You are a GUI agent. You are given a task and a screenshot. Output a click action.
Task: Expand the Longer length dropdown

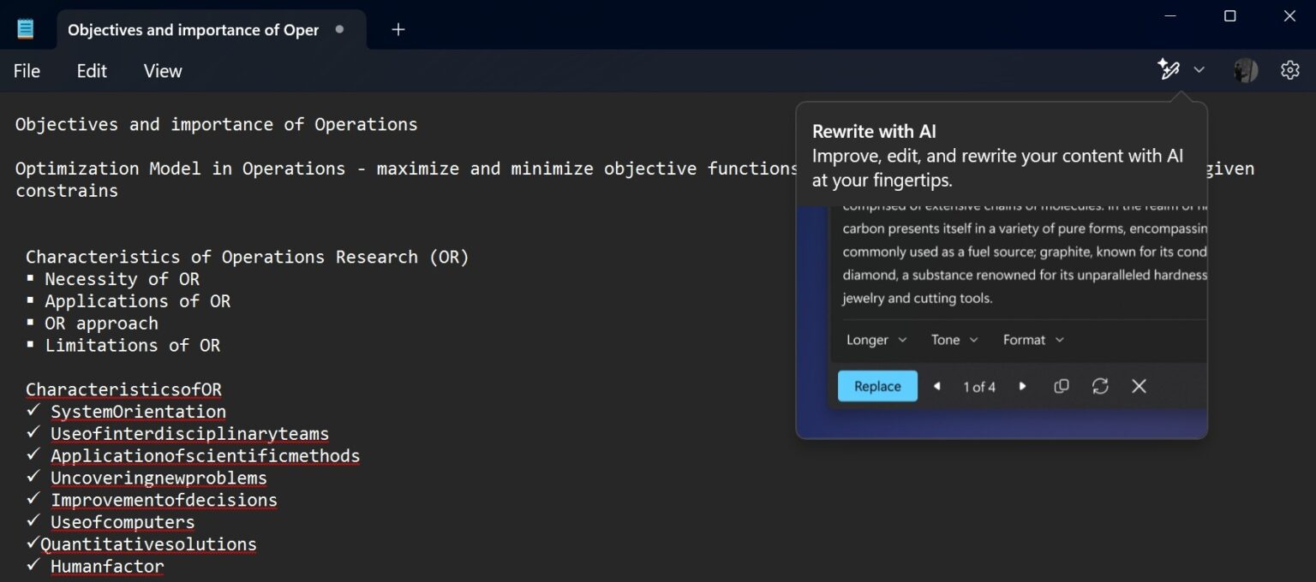876,340
